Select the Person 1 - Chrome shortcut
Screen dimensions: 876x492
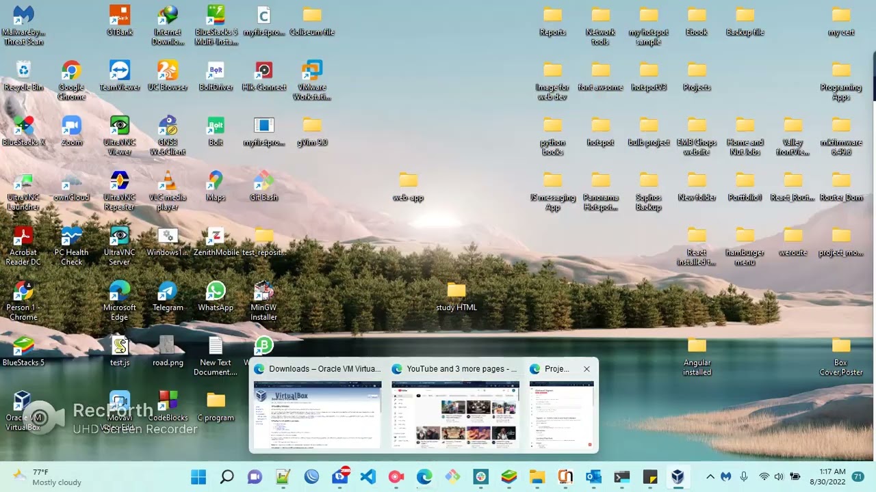coord(23,301)
